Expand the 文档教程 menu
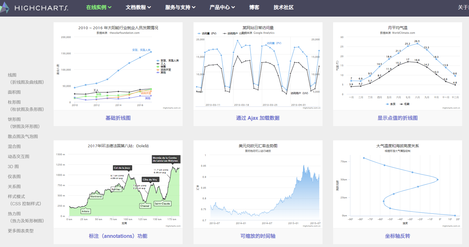The height and width of the screenshot is (247, 469). coord(138,7)
